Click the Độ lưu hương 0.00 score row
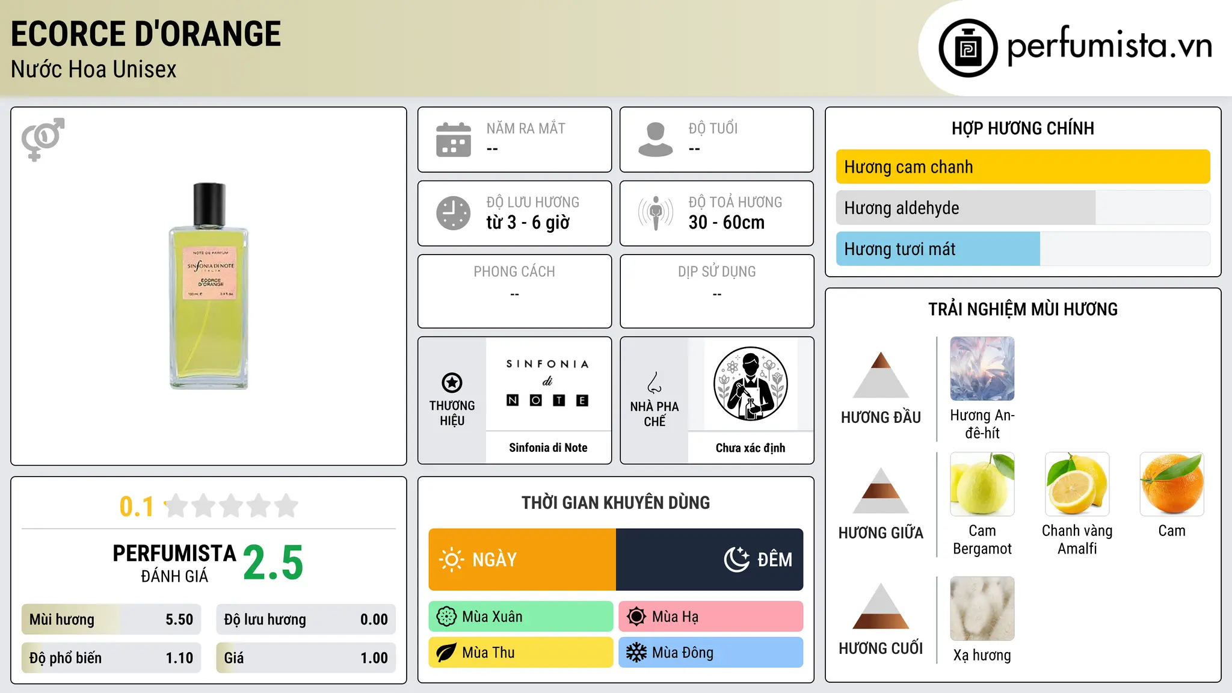The image size is (1232, 693). coord(306,620)
